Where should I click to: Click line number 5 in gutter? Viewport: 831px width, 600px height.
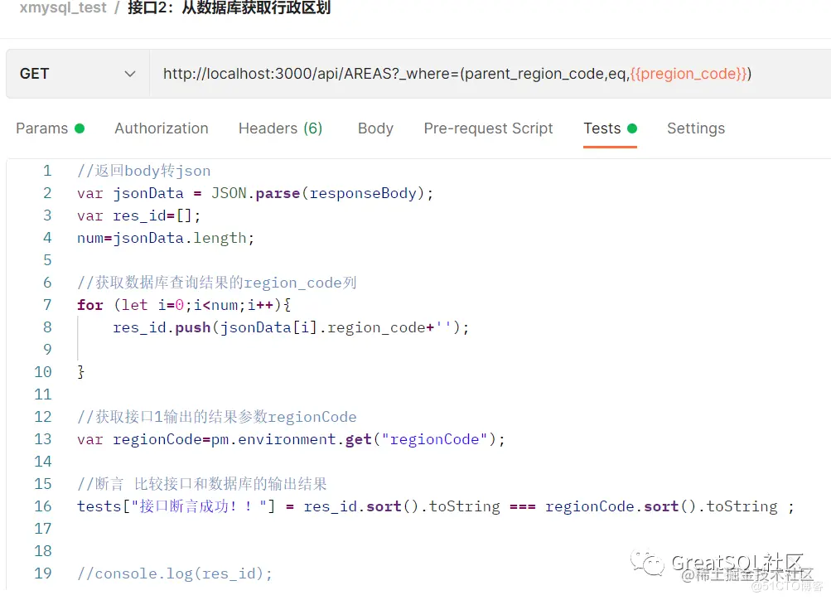[47, 260]
